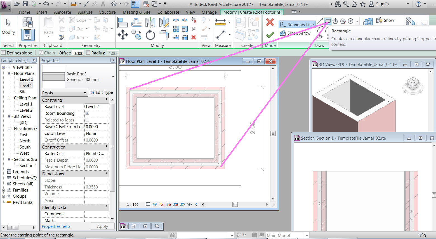The height and width of the screenshot is (239, 436).
Task: Click the floor plan horizontal scrollbar thumb
Action: pyautogui.click(x=235, y=204)
